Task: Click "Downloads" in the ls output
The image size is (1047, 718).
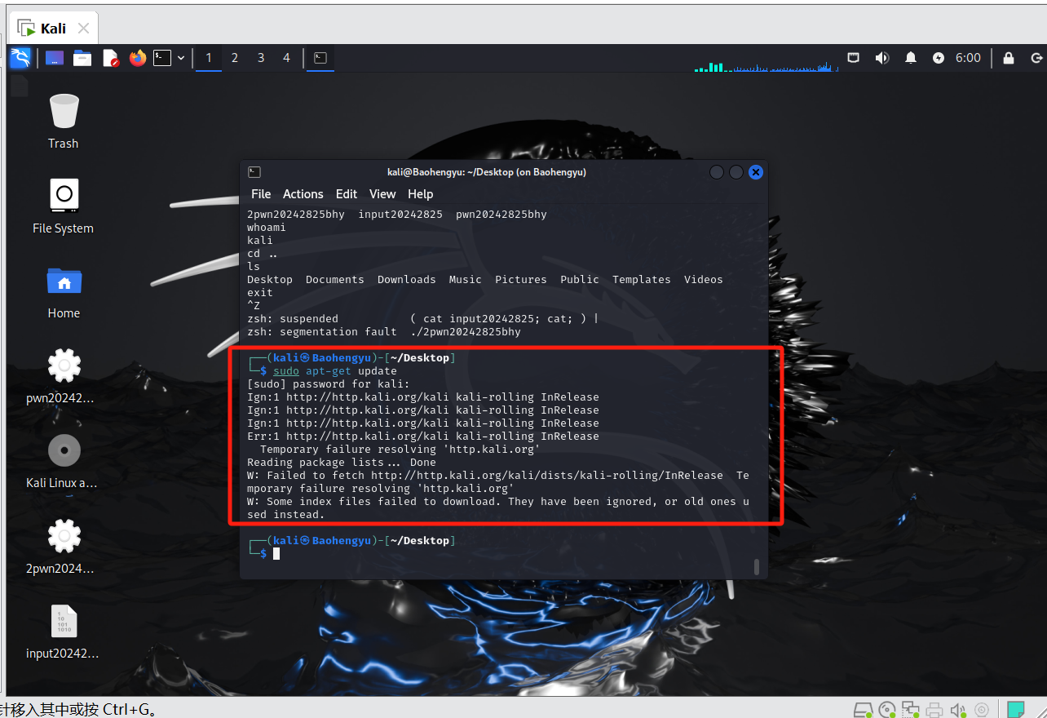Action: pos(407,280)
